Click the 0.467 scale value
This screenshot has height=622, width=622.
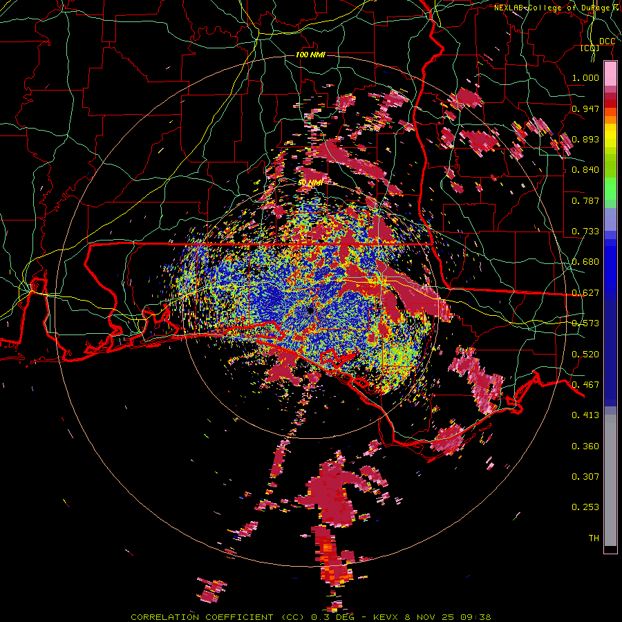[x=585, y=385]
